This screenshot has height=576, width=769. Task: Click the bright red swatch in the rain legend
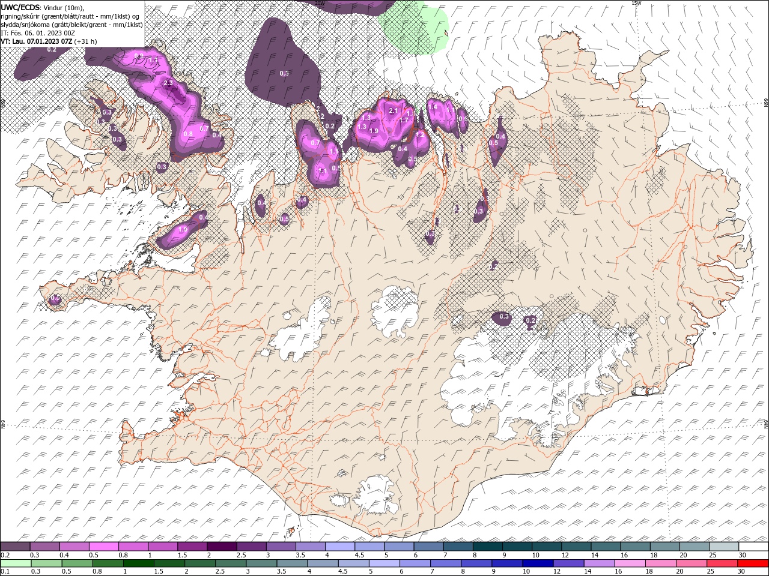pos(753,563)
